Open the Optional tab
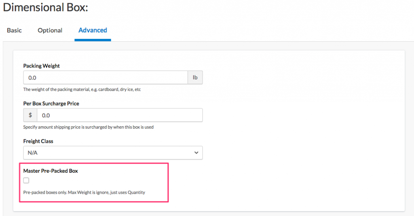 (50, 30)
